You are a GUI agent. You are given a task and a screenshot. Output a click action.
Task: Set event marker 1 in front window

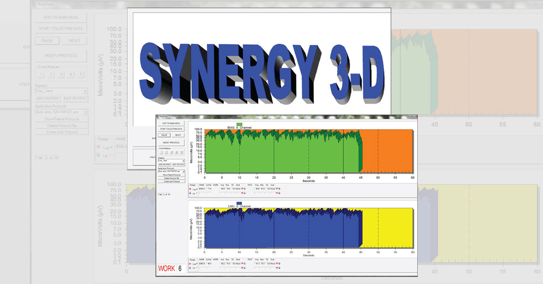tap(161, 152)
